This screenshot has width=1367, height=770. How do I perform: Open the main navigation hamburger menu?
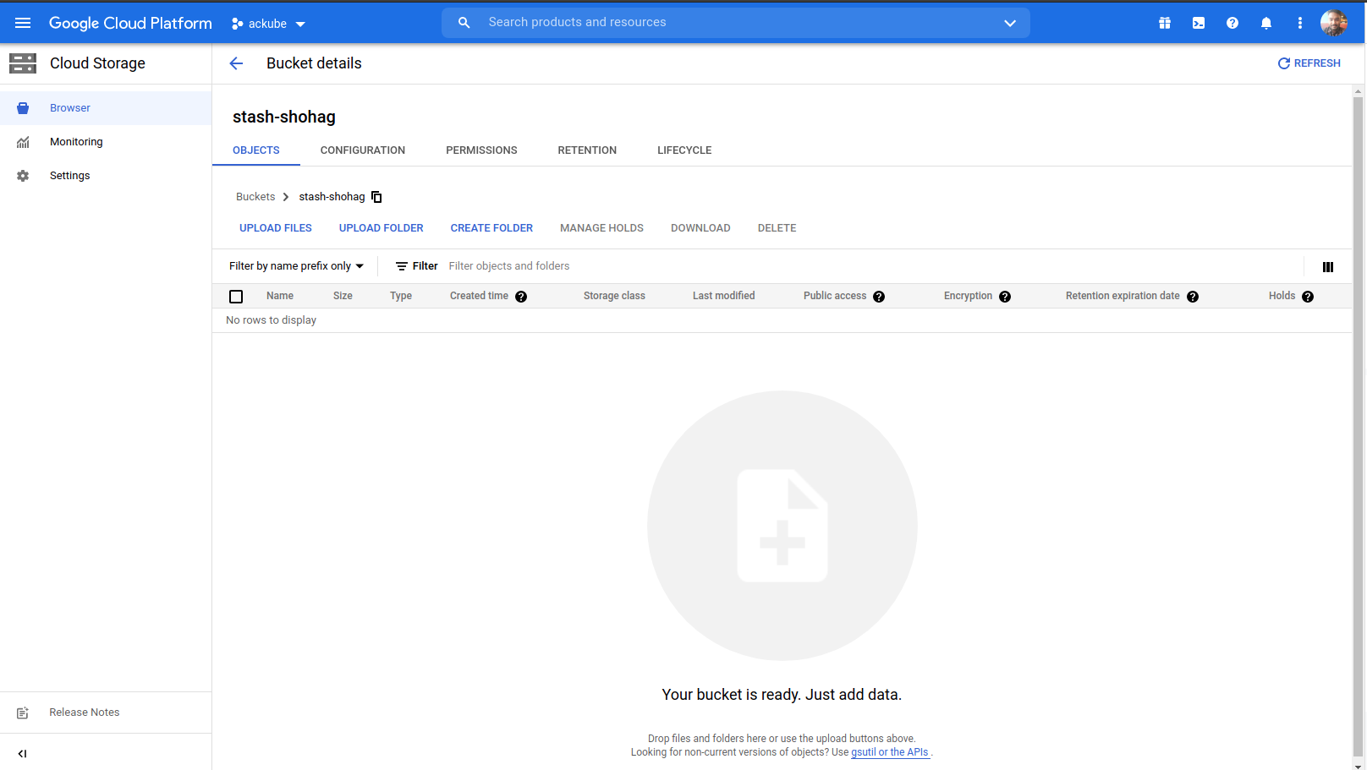pos(23,23)
